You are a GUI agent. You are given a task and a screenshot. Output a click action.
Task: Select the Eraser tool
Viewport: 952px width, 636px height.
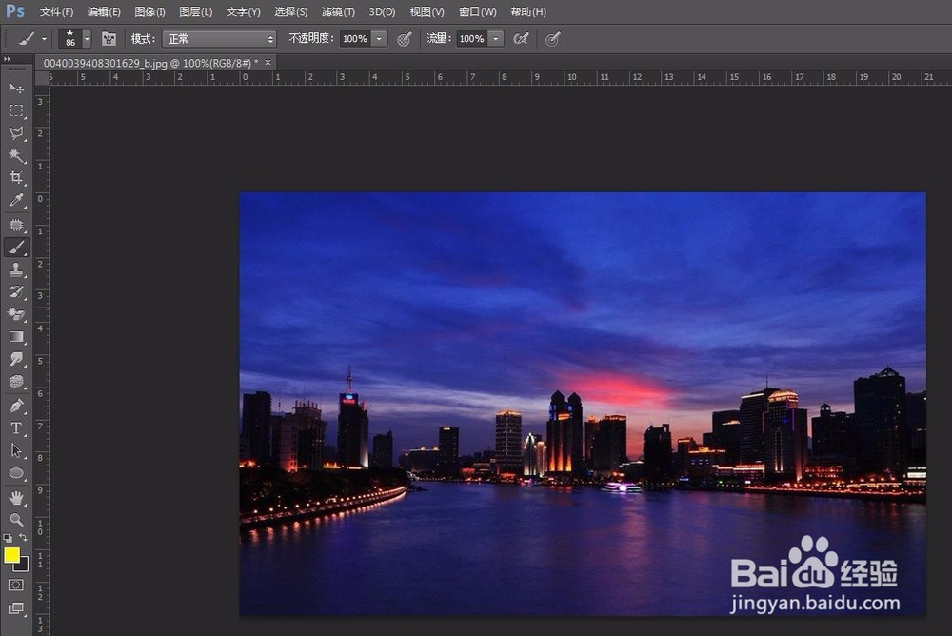click(16, 314)
